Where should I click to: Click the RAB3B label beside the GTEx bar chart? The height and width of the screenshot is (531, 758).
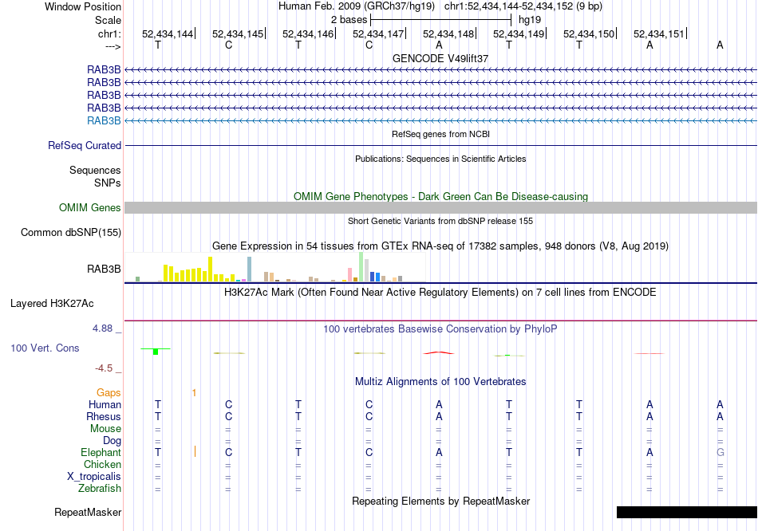coord(104,269)
